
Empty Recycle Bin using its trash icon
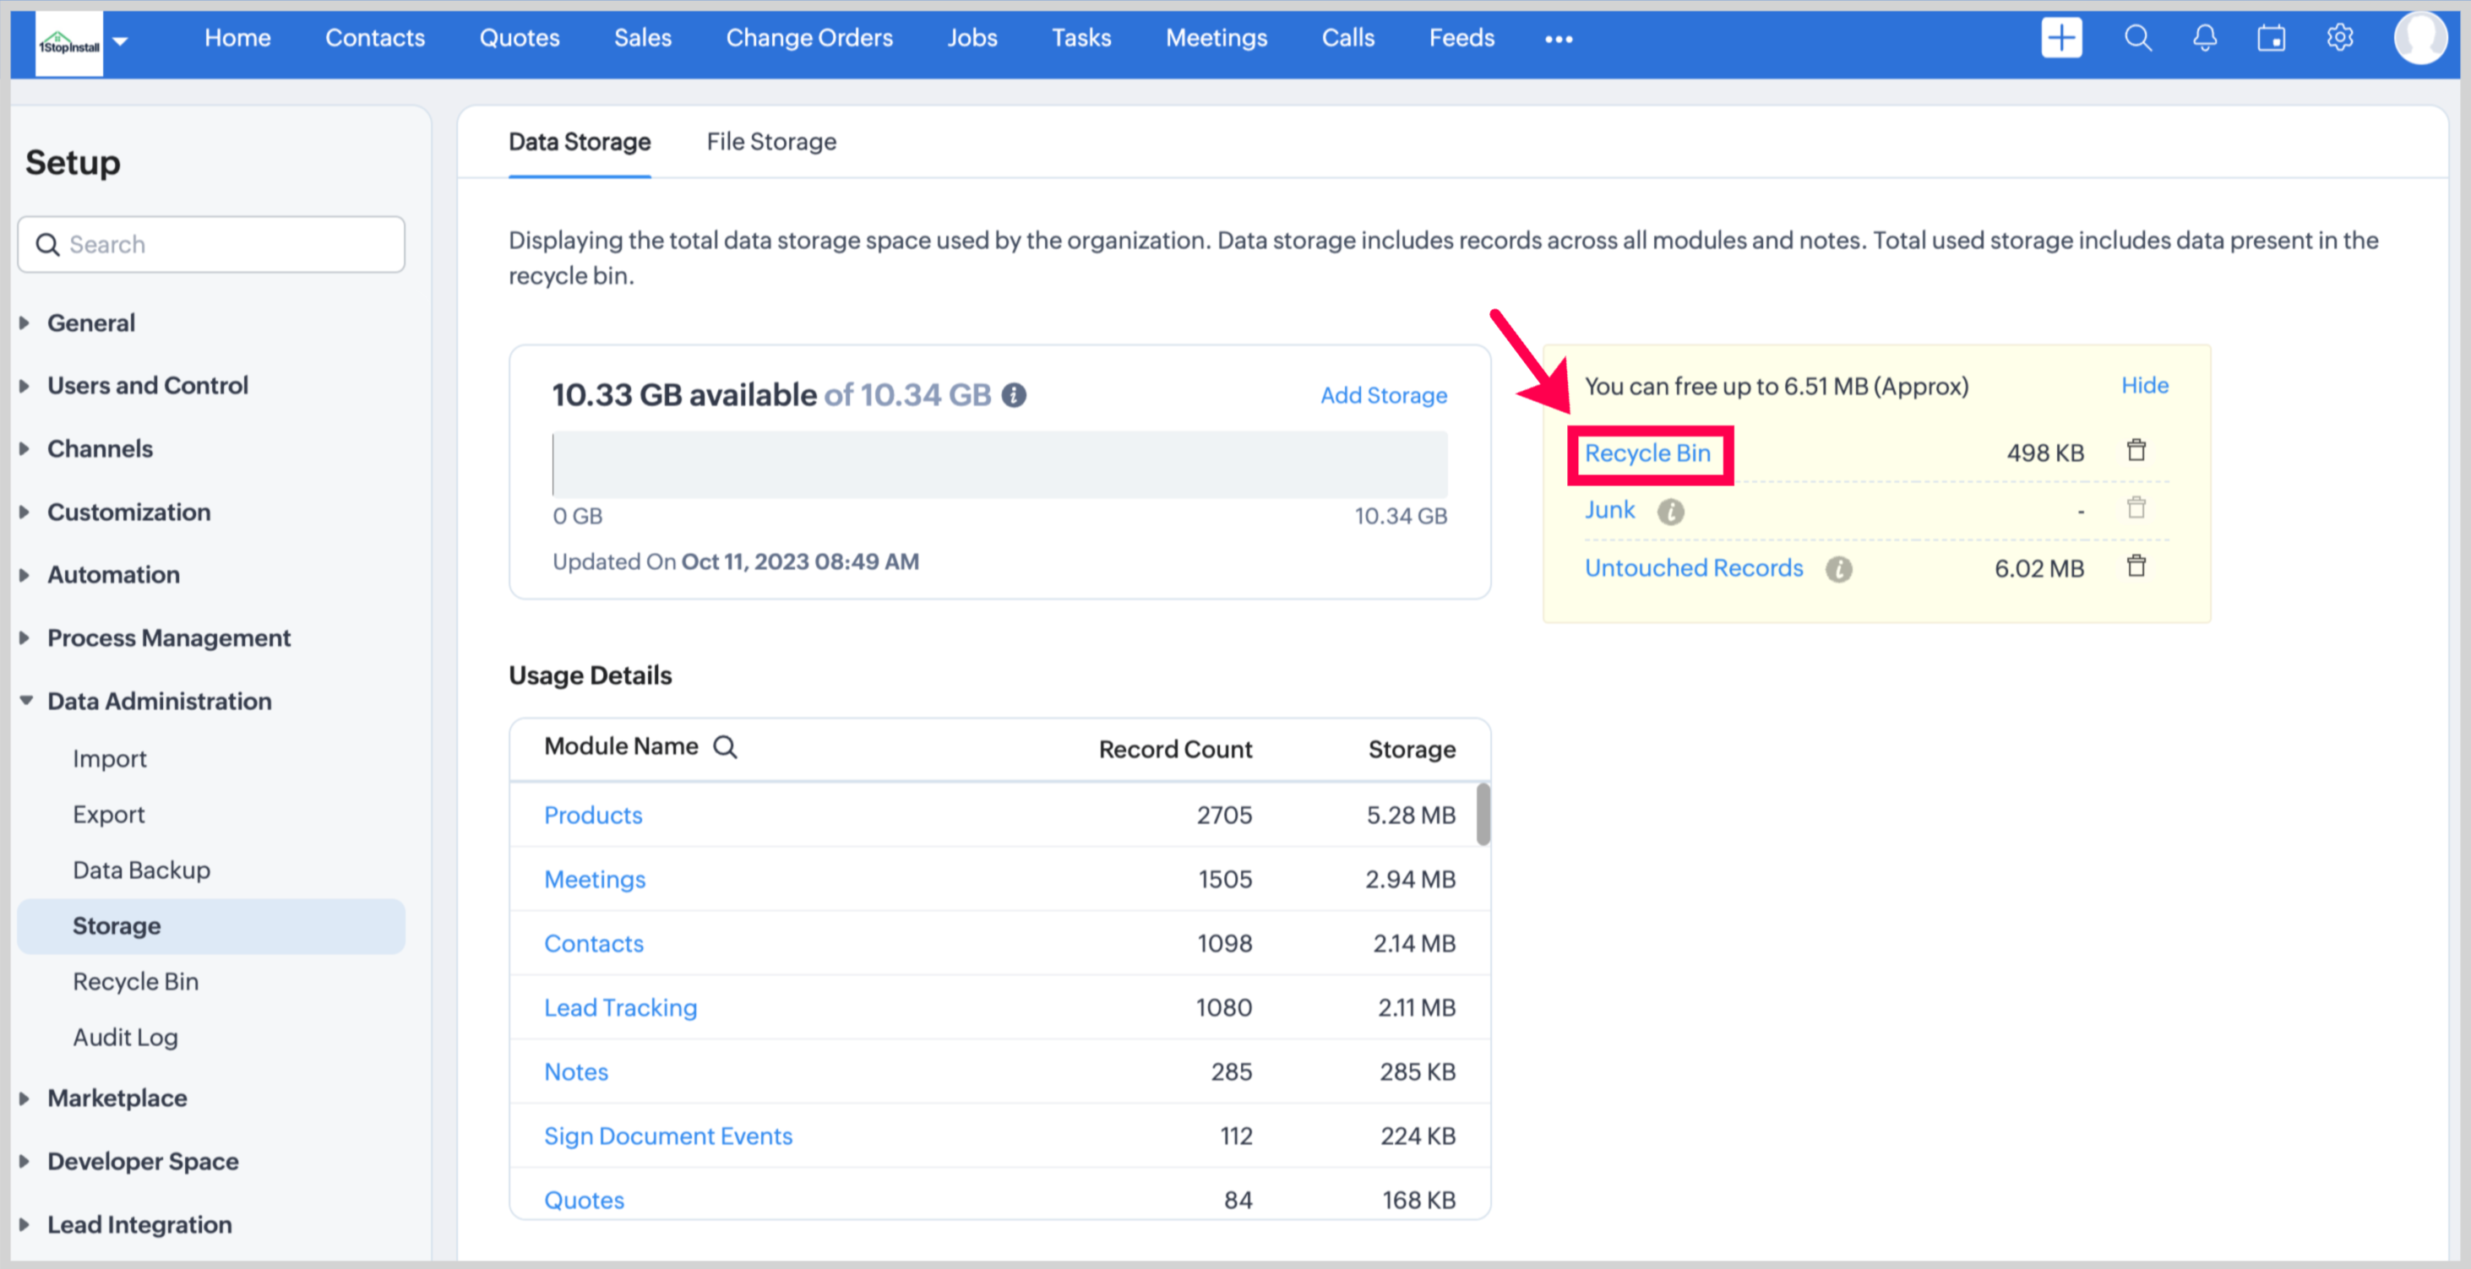tap(2136, 451)
